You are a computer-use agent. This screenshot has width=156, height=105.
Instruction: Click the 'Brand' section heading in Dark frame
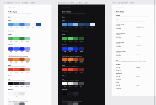(63, 17)
